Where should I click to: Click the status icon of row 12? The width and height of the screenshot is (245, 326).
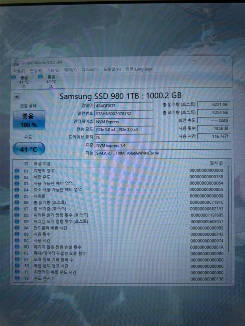[17, 278]
